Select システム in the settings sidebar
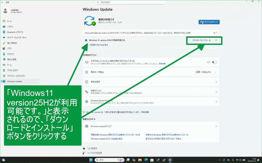 coord(10,26)
